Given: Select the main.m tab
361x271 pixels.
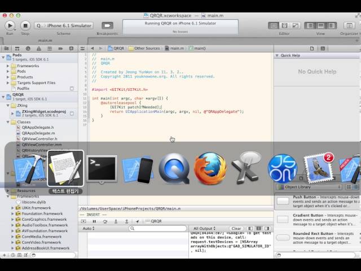Looking at the screenshot, I should [45, 41].
